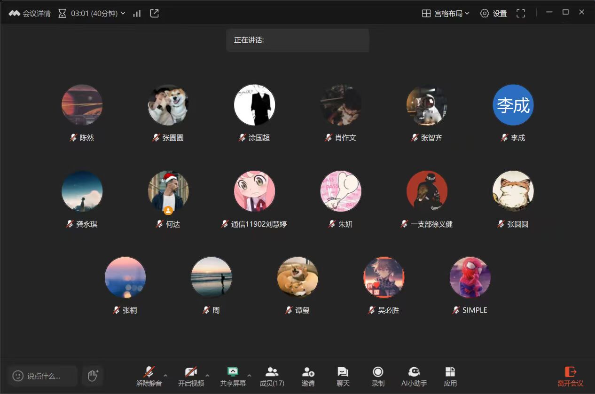Viewport: 595px width, 394px height.
Task: Start 共享屏幕 screen sharing
Action: click(233, 377)
